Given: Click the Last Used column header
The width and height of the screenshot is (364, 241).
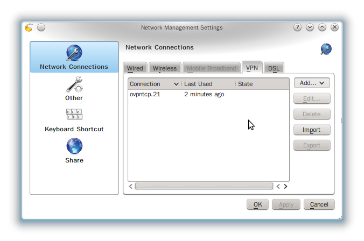Looking at the screenshot, I should [x=207, y=84].
